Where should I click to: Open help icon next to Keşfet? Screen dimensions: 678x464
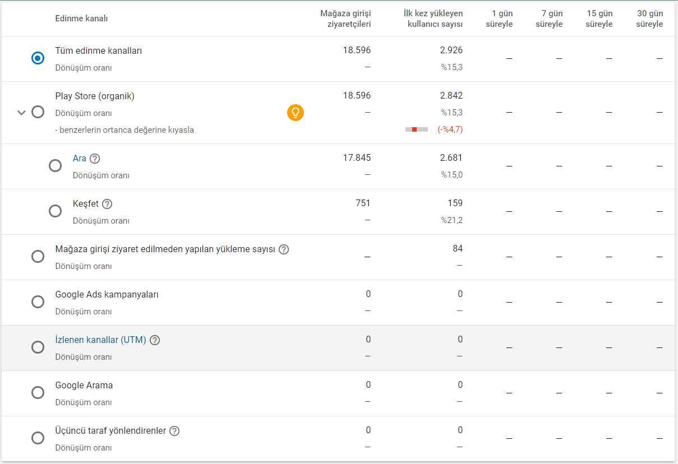point(107,204)
